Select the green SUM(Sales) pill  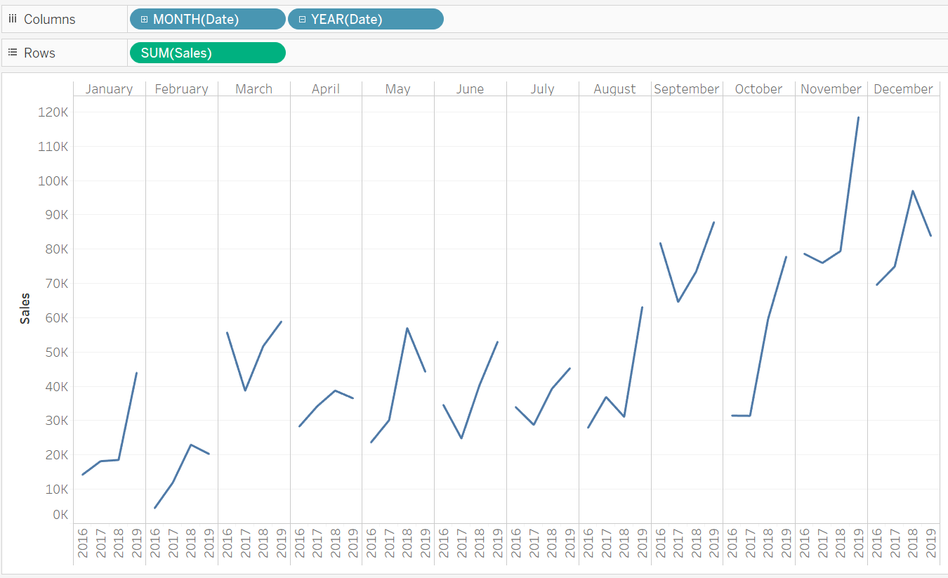pyautogui.click(x=207, y=53)
